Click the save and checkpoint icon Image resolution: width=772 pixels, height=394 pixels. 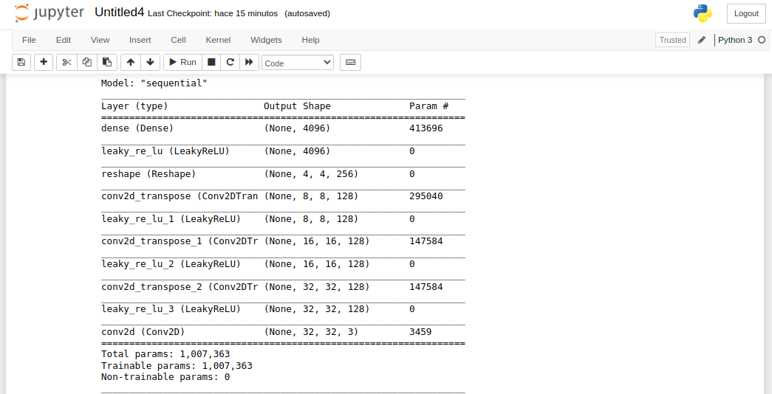[x=21, y=63]
